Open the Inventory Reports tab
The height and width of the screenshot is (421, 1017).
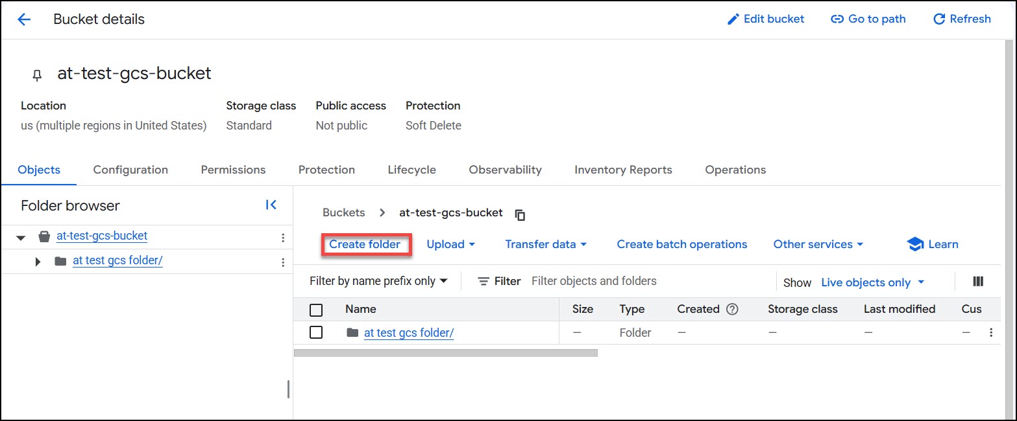(x=623, y=170)
